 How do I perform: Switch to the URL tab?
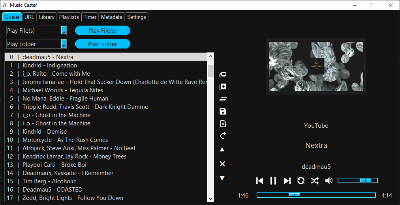[x=29, y=17]
